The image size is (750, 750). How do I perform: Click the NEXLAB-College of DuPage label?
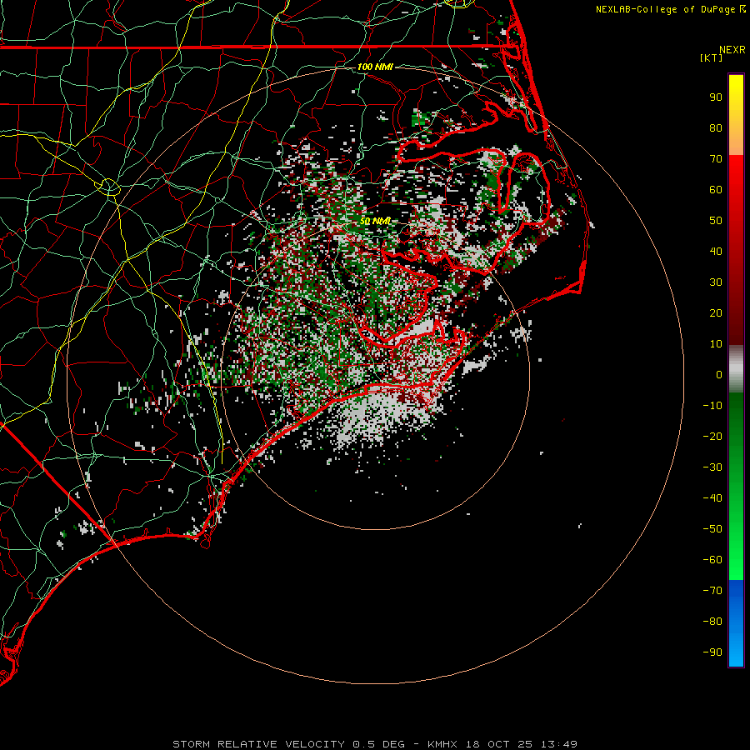670,9
